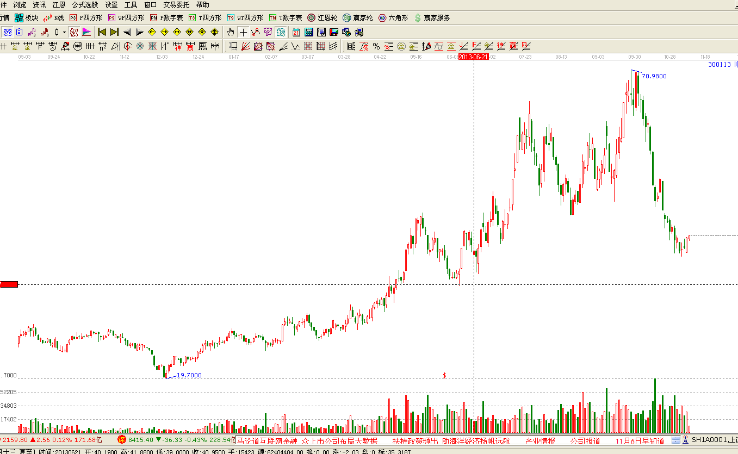Screen dimensions: 738x454
Task: Click the calendar icon showing 21
Action: click(x=297, y=32)
